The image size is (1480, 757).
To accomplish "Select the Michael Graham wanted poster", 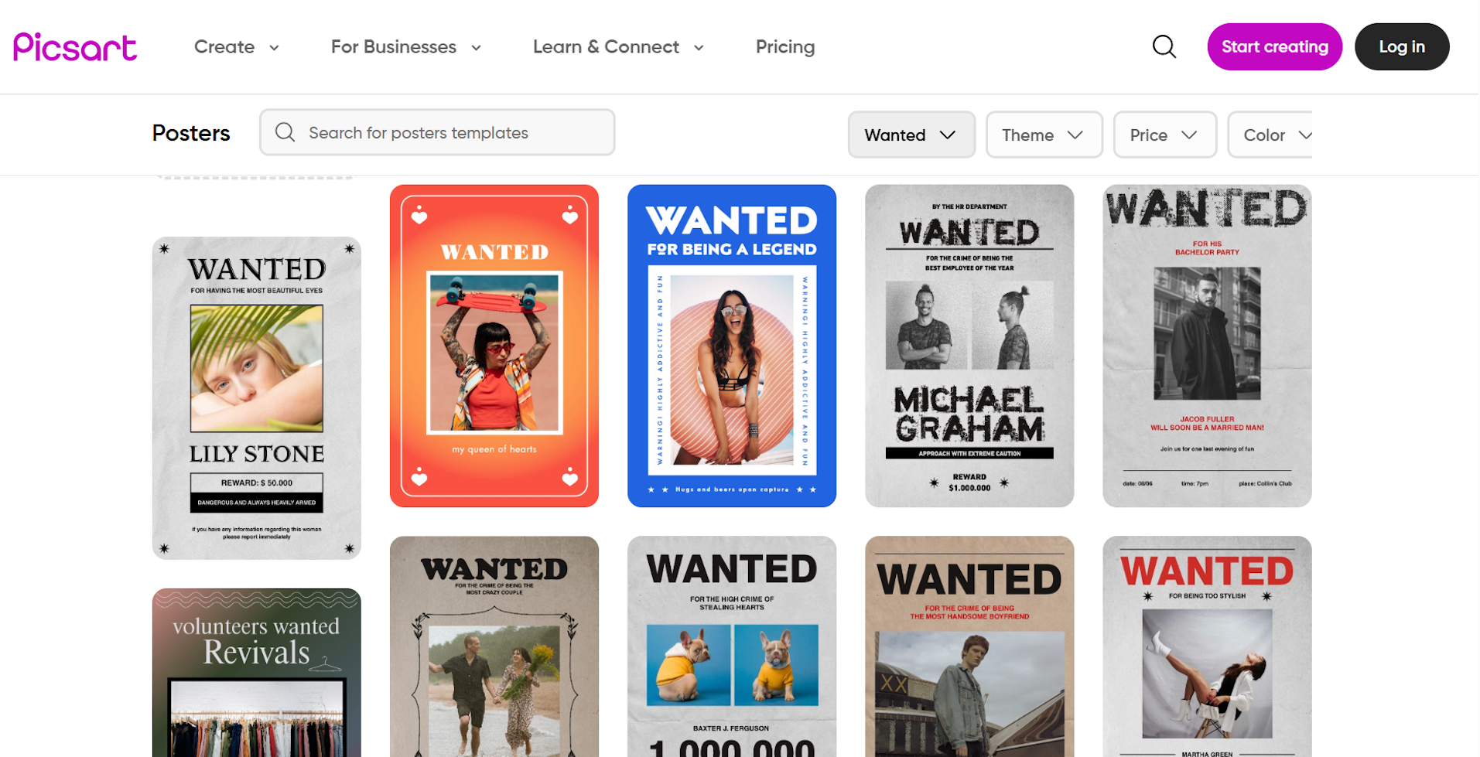I will click(x=969, y=345).
